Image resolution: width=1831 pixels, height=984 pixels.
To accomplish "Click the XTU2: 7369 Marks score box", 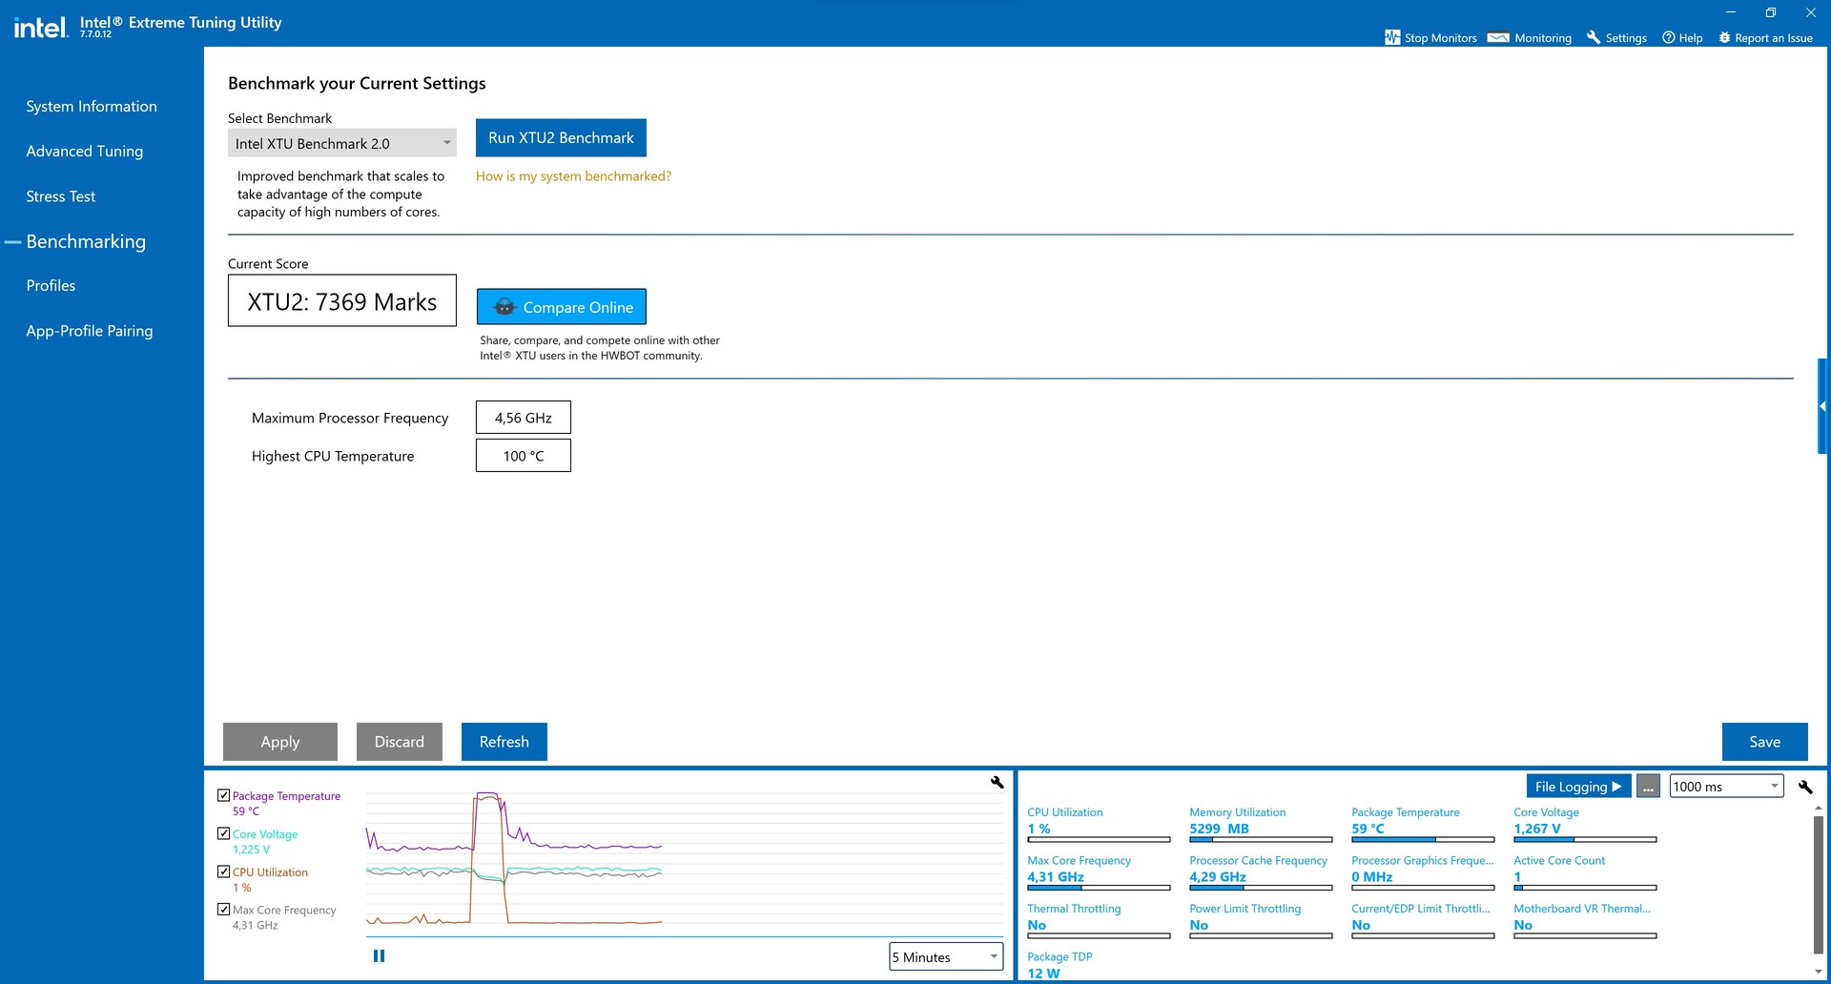I will pyautogui.click(x=342, y=300).
